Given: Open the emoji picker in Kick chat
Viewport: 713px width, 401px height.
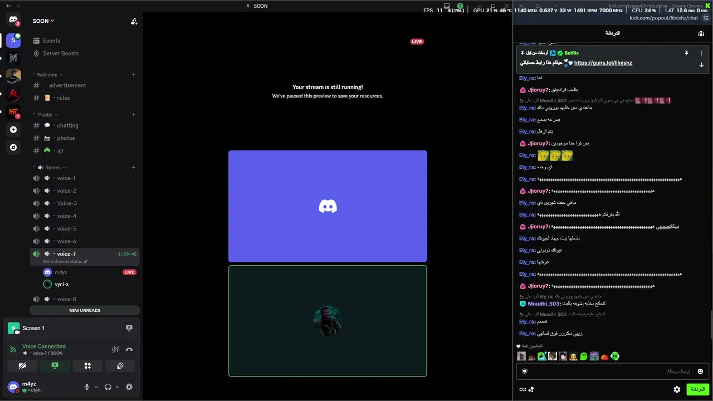Looking at the screenshot, I should 700,371.
